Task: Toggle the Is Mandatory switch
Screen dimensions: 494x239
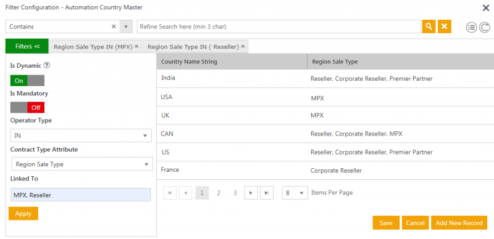Action: 27,108
